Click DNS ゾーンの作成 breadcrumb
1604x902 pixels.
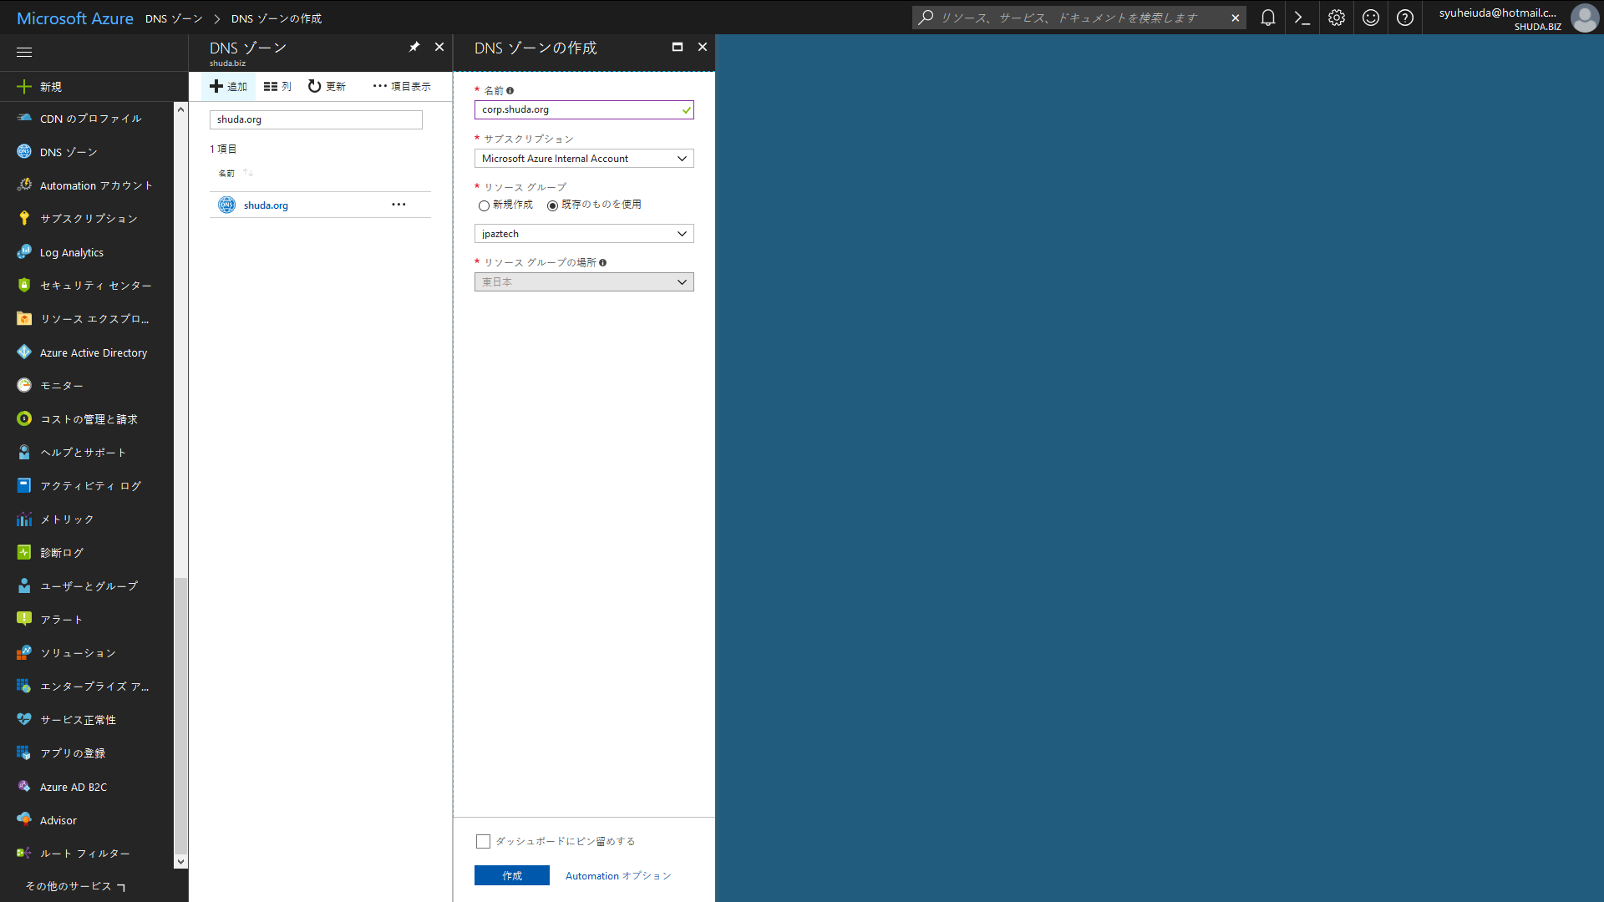point(277,18)
